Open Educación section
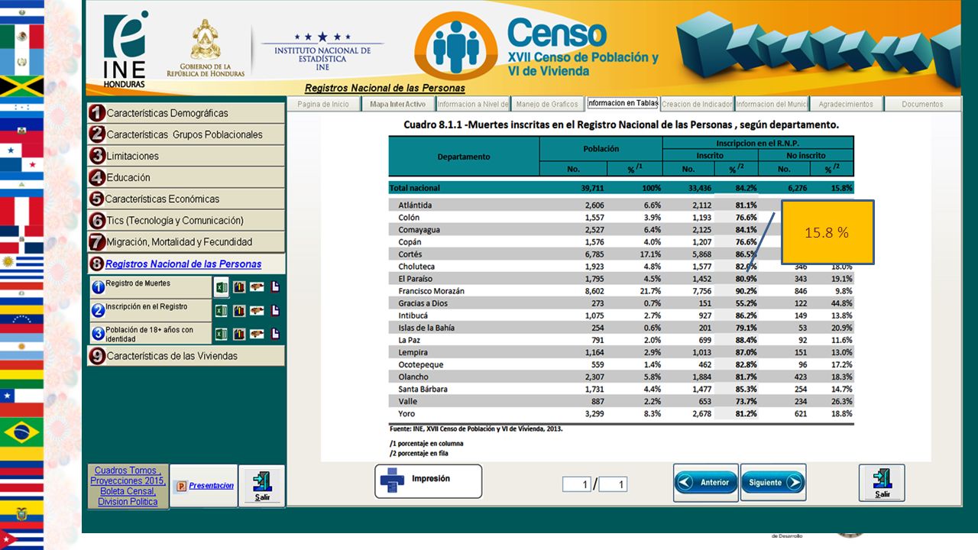Screen dimensions: 978x550 tap(186, 177)
